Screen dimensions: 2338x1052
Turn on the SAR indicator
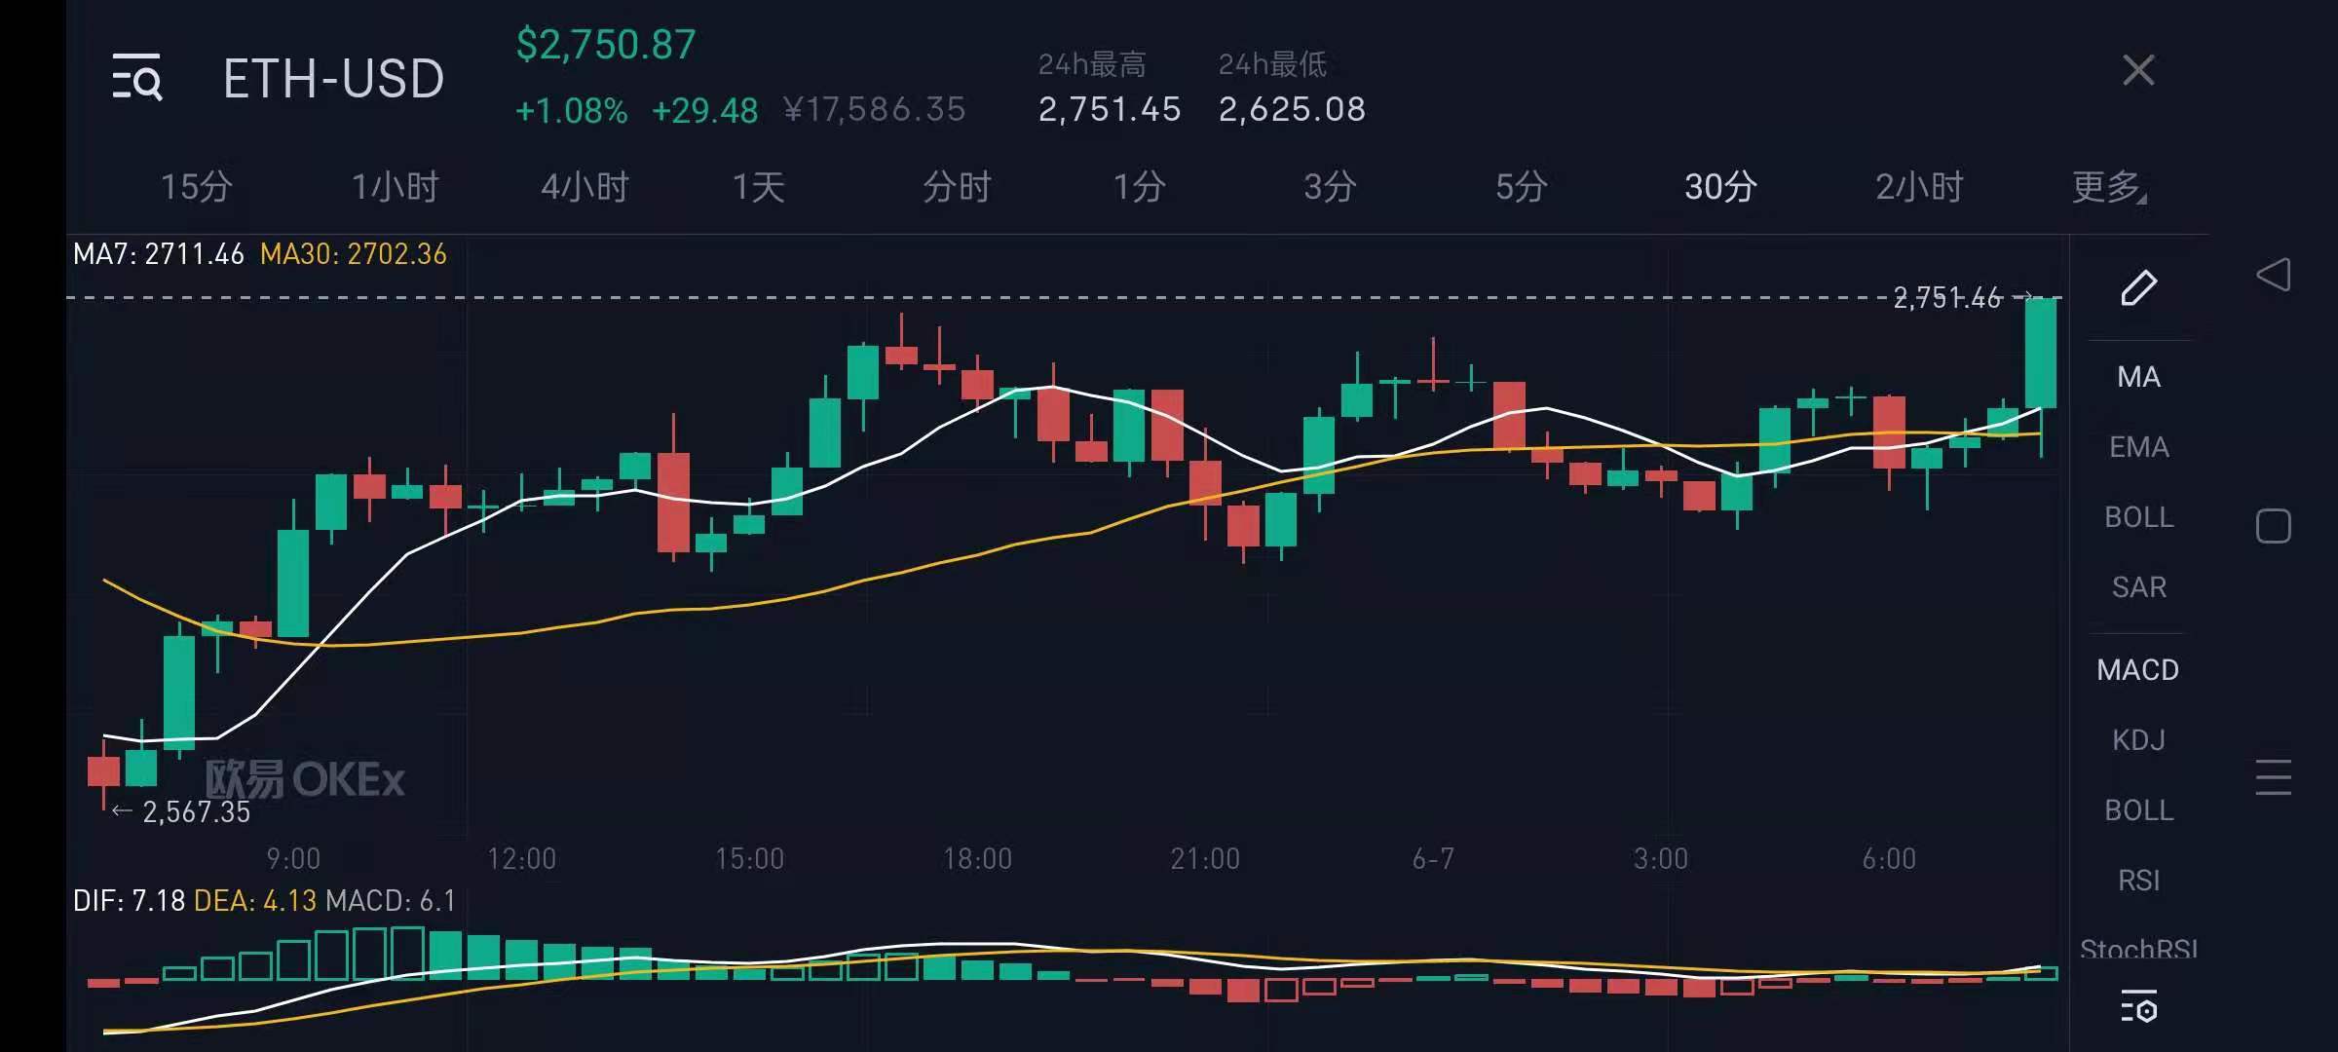[x=2138, y=587]
